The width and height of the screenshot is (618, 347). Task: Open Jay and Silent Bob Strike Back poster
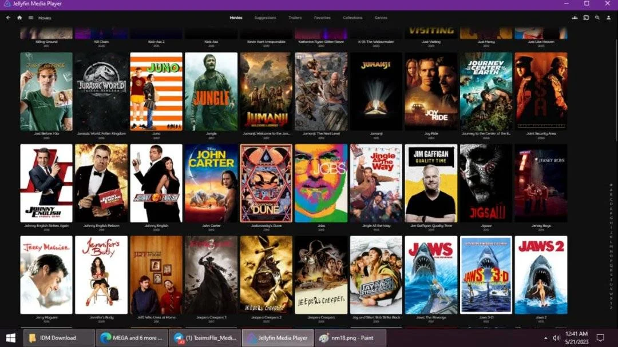(376, 275)
